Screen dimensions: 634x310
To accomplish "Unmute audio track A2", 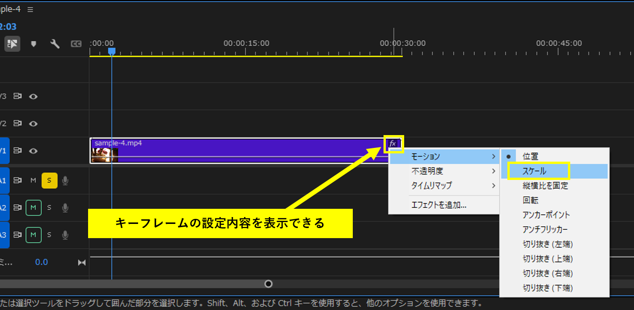I will click(x=33, y=207).
